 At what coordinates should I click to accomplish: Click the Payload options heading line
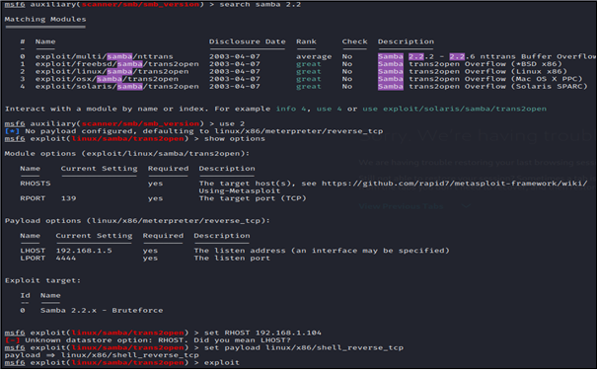click(137, 221)
